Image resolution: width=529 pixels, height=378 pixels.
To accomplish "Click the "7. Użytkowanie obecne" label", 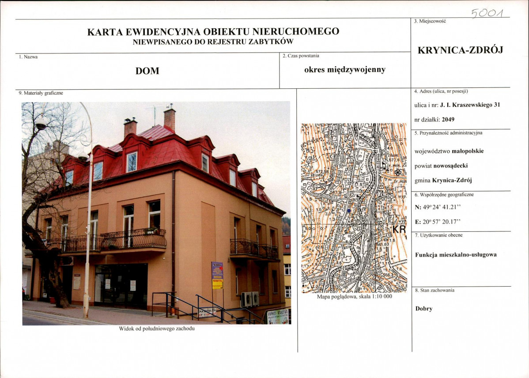I will 438,235.
